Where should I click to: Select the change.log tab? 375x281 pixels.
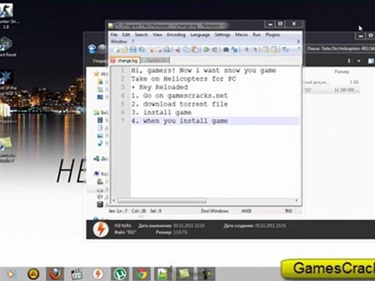pyautogui.click(x=125, y=61)
